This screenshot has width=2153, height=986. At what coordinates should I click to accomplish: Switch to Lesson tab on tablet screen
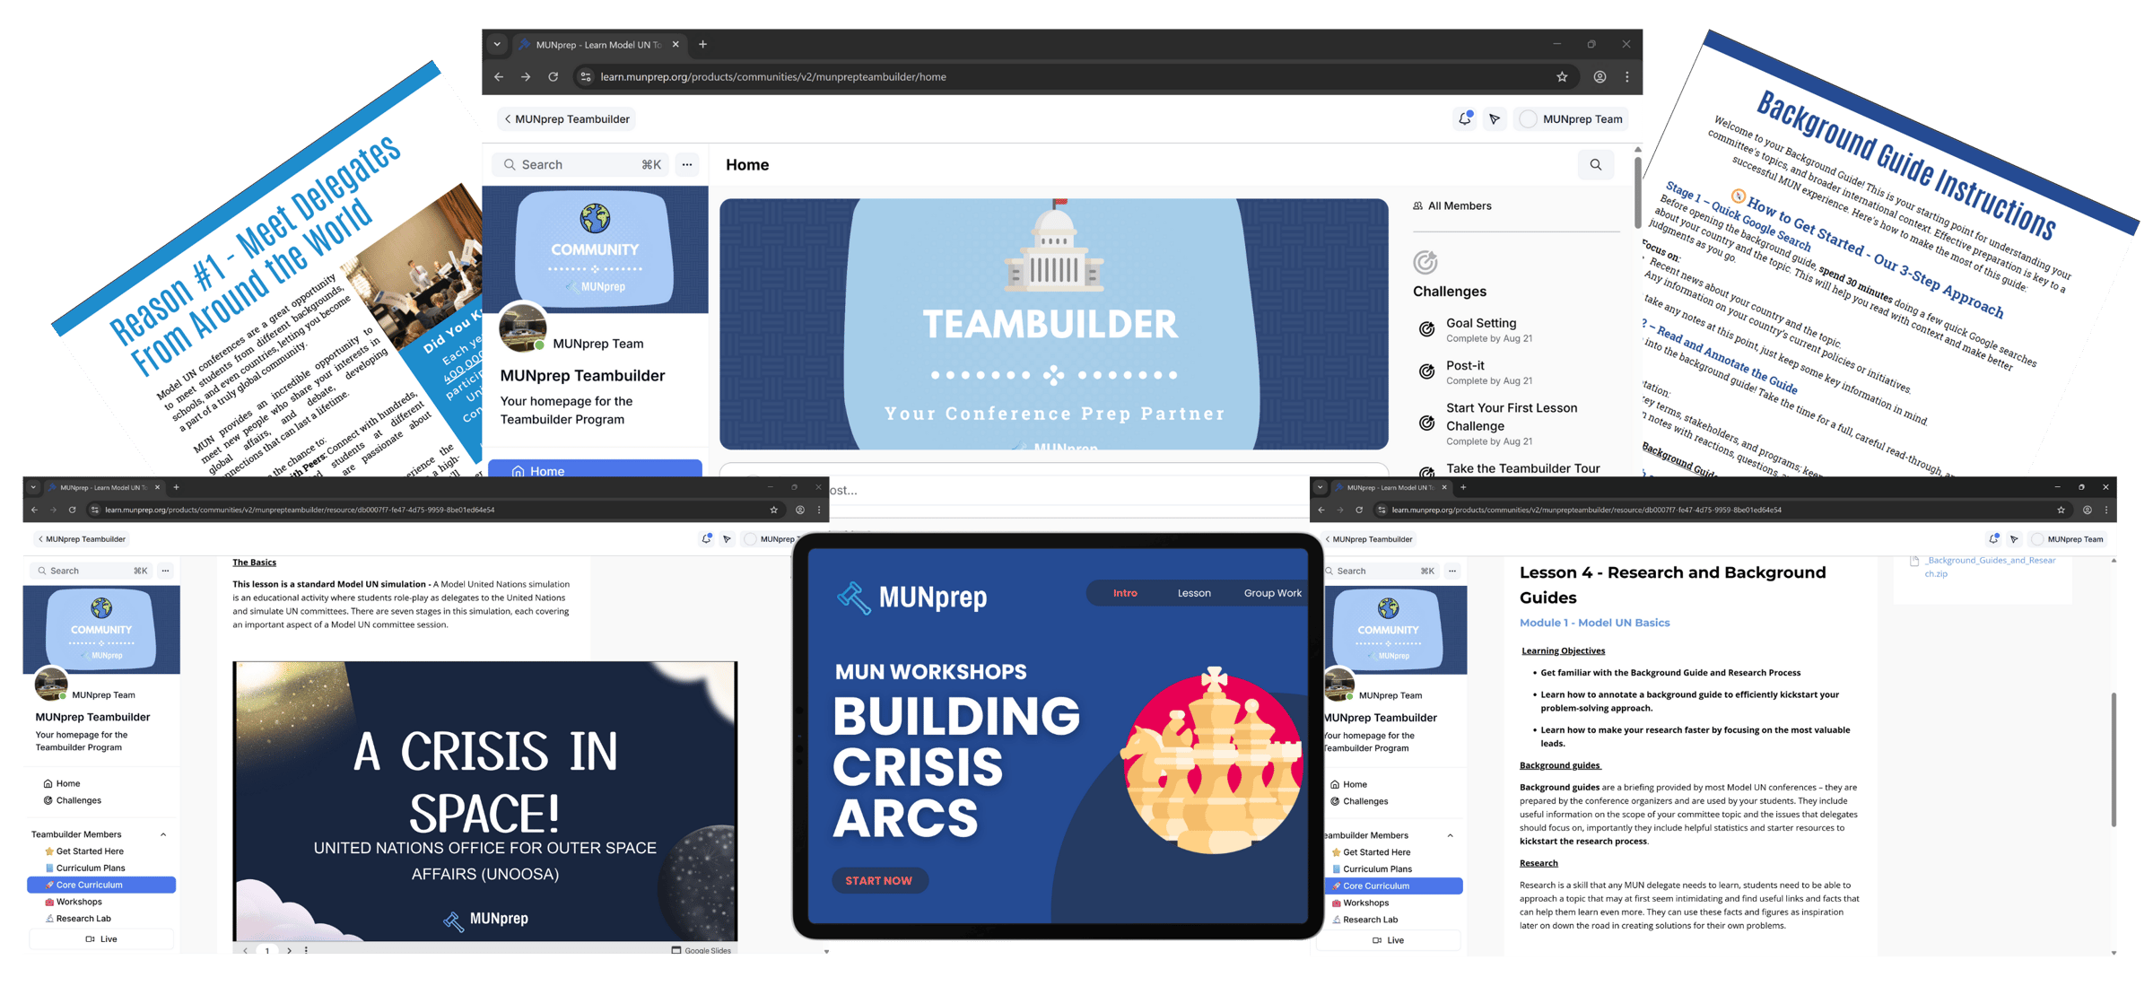point(1194,593)
